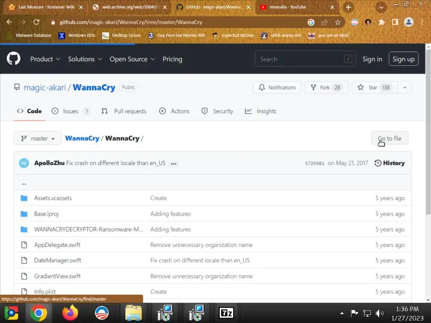Click the AppDelegate.swift file icon

(24, 245)
